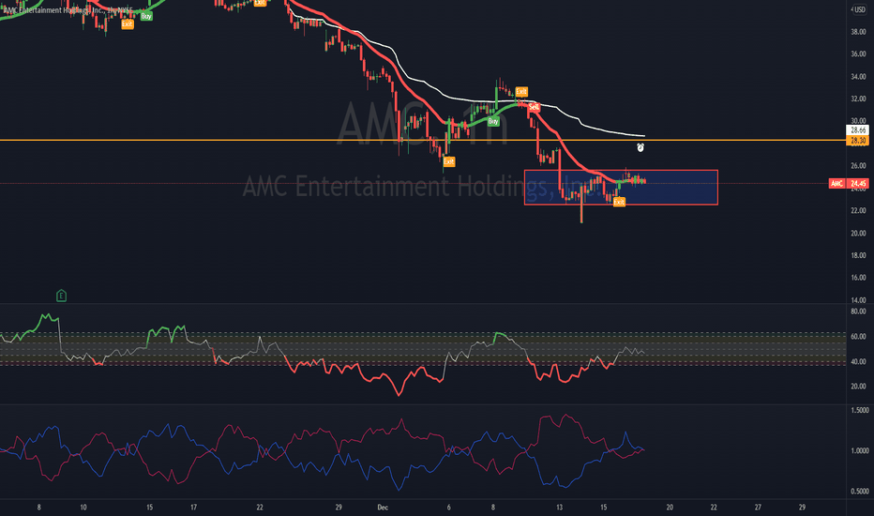Click the alarm clock alert icon

tap(640, 147)
